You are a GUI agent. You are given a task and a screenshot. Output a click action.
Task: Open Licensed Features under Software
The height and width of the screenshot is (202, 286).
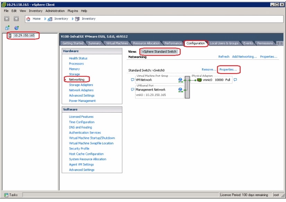coord(81,117)
